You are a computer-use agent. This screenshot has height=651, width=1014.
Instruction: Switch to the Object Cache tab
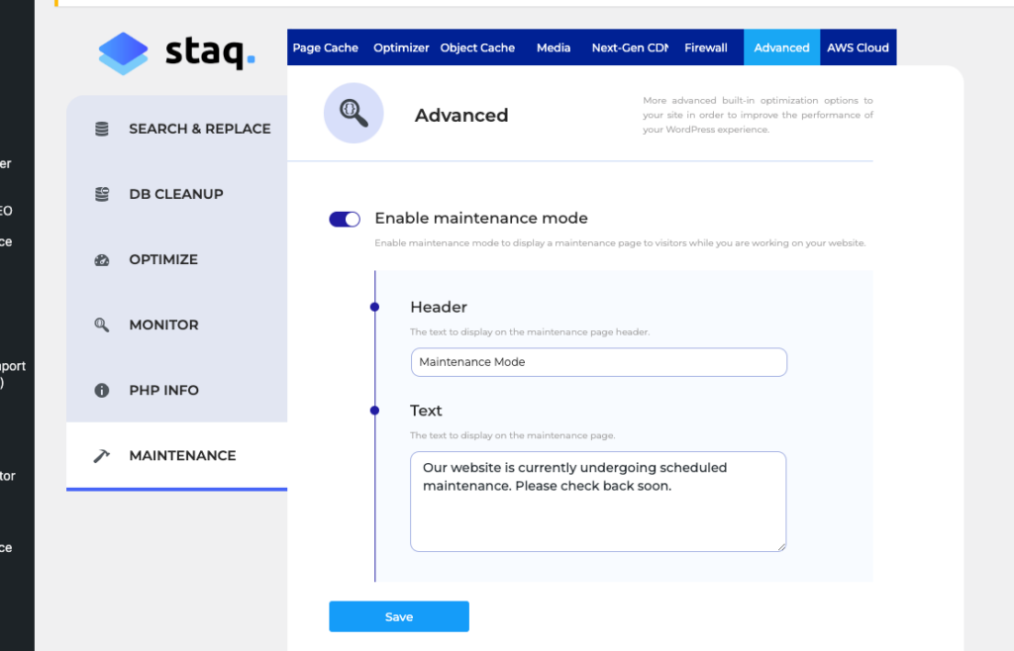477,46
